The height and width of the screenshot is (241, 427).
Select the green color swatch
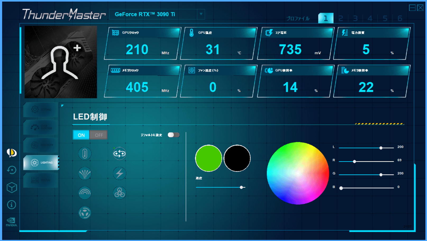208,158
